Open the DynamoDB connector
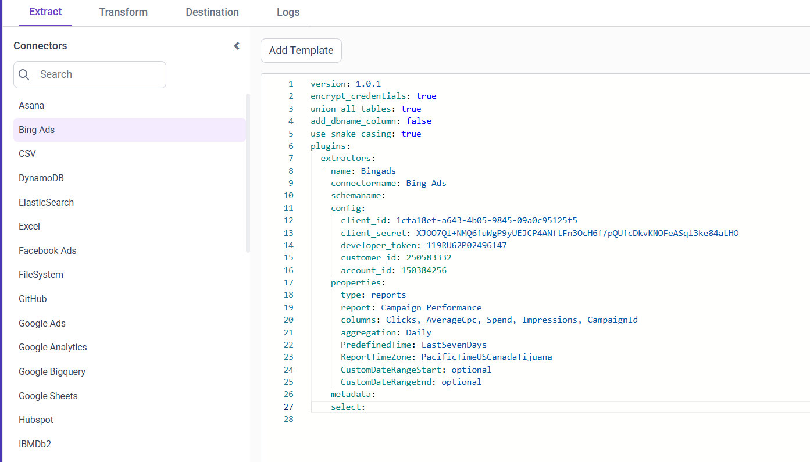The image size is (810, 462). pos(41,178)
